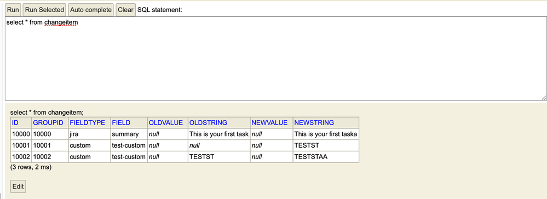Click 'This is your first taska' cell
The image size is (547, 199).
326,134
